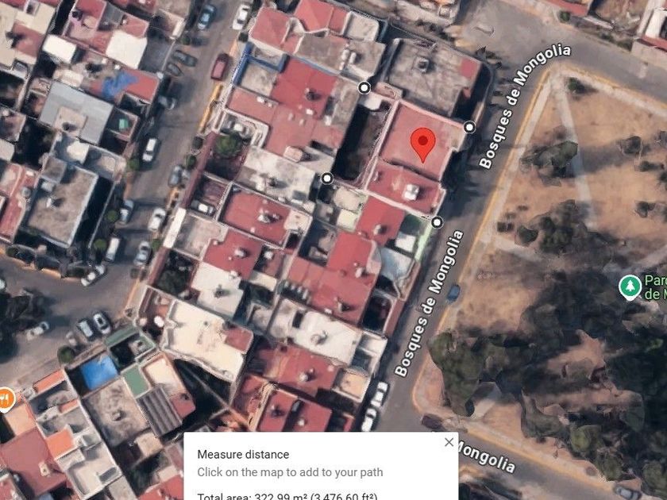Select the southernmost white measurement point
Screen dimensions: 667x500
coord(437,222)
